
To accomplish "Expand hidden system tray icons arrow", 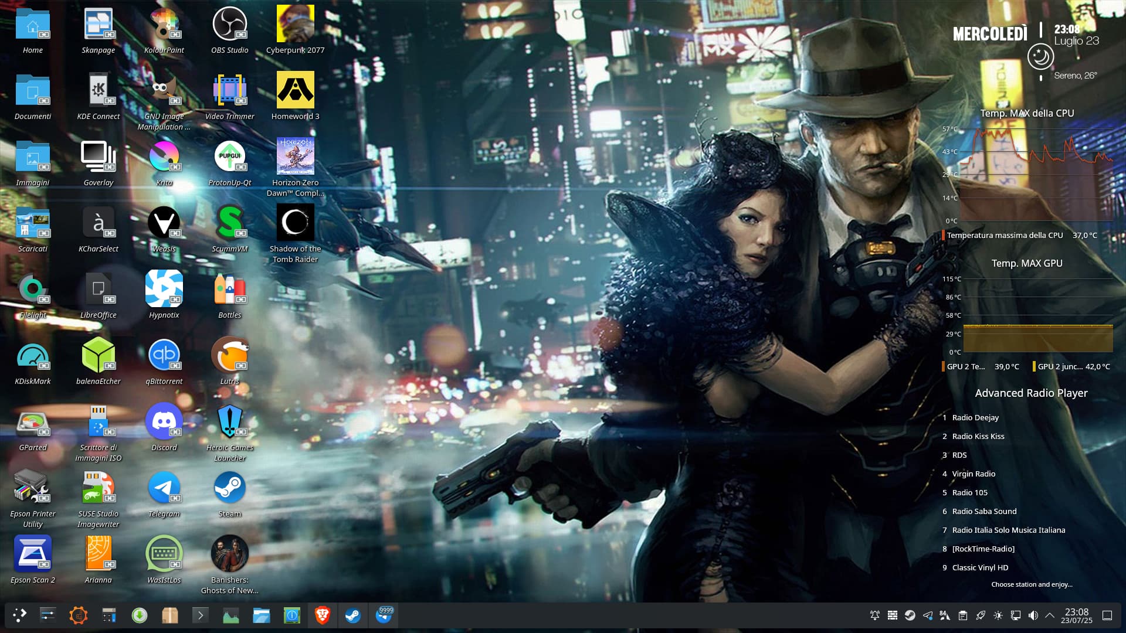I will coord(1050,615).
